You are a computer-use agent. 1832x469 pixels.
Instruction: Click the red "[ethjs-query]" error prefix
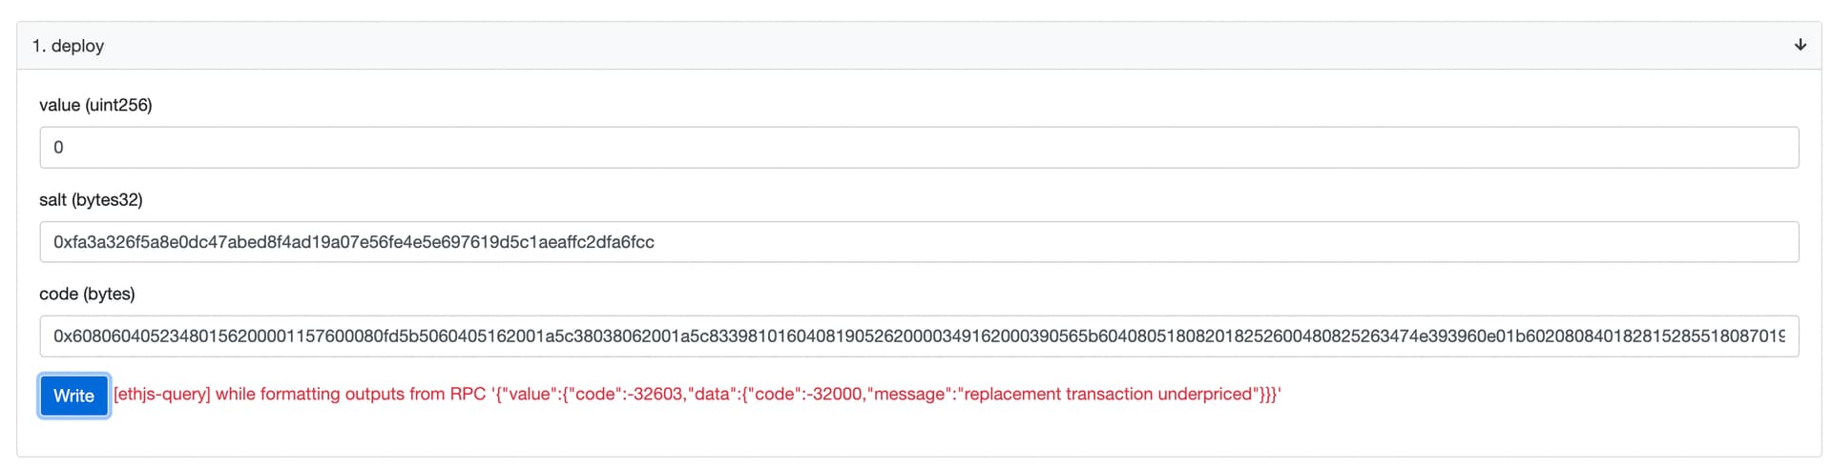click(x=161, y=394)
